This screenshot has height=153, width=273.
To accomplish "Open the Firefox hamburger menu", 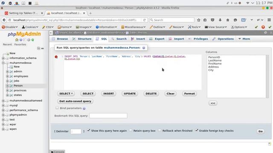I will (x=269, y=20).
